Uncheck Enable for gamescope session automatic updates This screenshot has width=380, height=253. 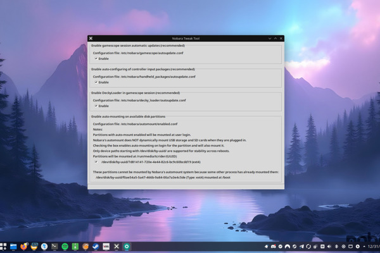point(96,59)
